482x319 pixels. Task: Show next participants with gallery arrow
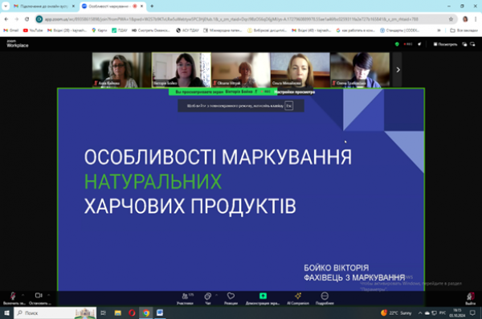(398, 70)
